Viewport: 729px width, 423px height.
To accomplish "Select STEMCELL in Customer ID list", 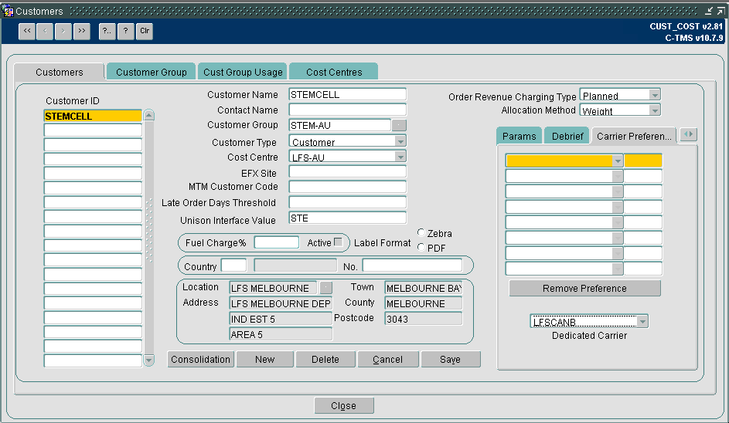I will point(93,116).
